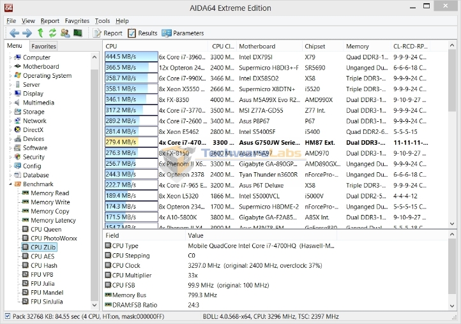This screenshot has width=461, height=324.
Task: Expand the Motherboard tree node
Action: coord(10,67)
